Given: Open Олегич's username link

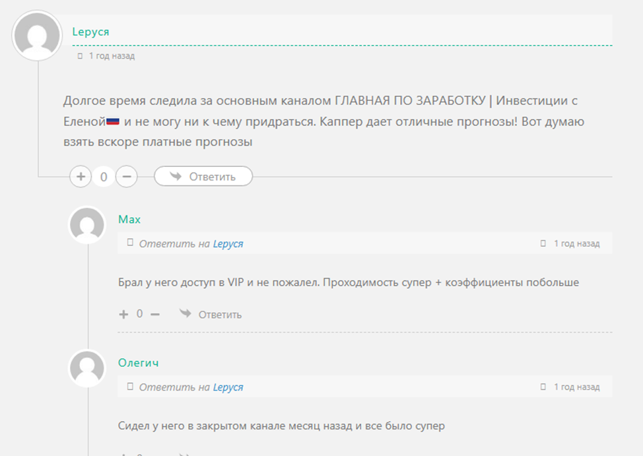Looking at the screenshot, I should tap(138, 363).
